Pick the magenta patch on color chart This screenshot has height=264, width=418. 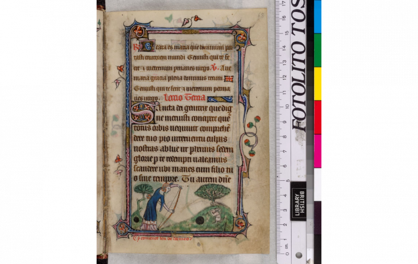318,151
